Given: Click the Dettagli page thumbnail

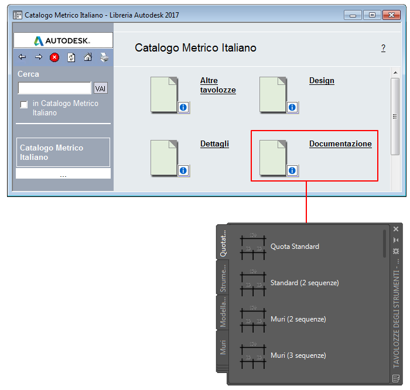Looking at the screenshot, I should click(x=164, y=158).
